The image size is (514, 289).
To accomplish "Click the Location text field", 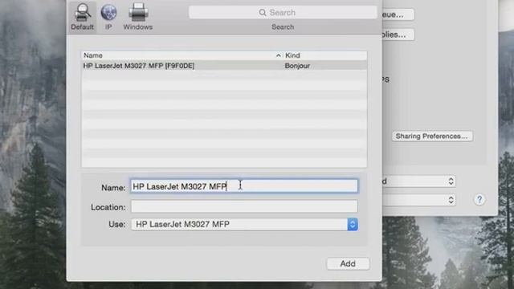I will tap(244, 206).
